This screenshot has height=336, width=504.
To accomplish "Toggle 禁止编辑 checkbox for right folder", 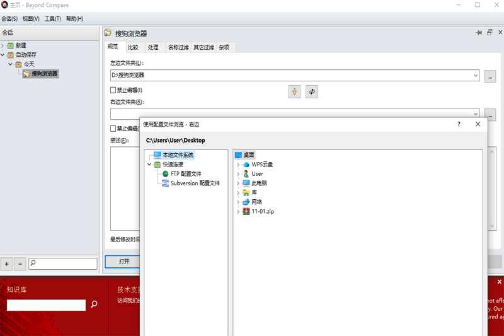I will click(113, 129).
